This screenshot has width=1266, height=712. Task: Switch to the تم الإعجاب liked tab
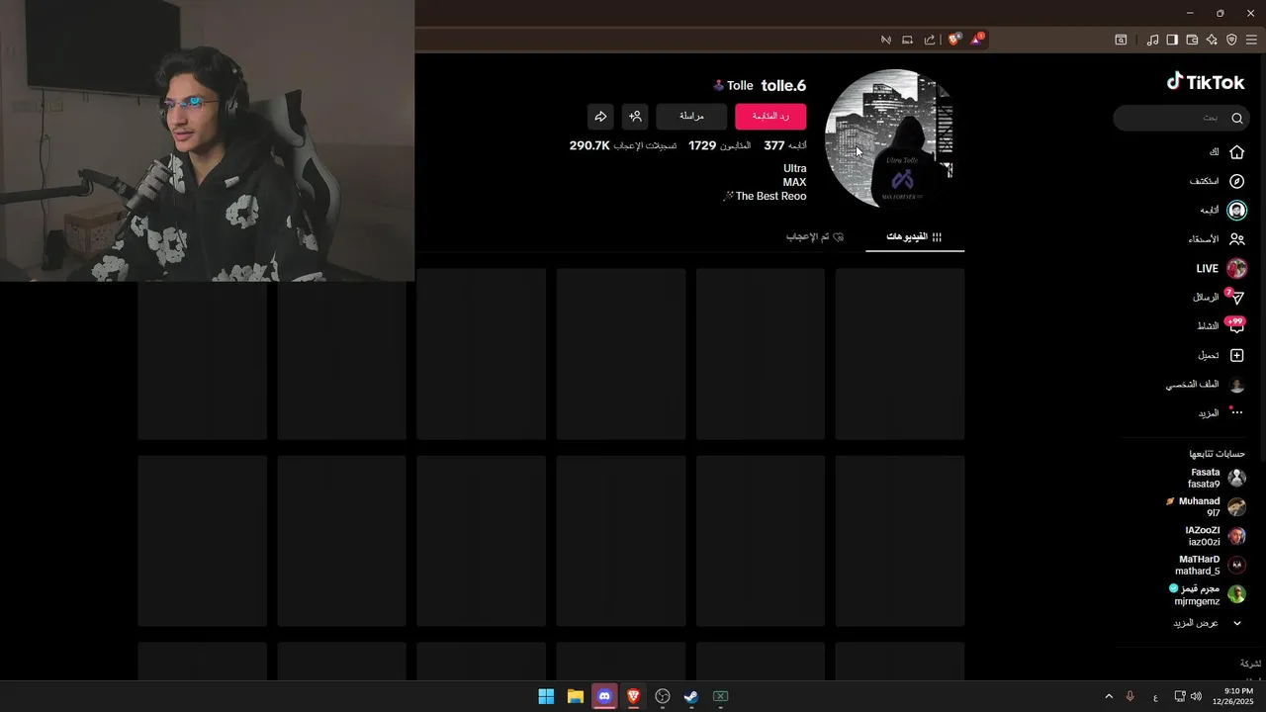point(815,237)
